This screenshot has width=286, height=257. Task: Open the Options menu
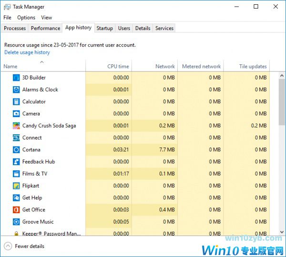(x=26, y=18)
